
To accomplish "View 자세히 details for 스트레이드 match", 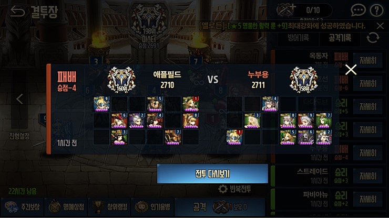I will [x=368, y=176].
